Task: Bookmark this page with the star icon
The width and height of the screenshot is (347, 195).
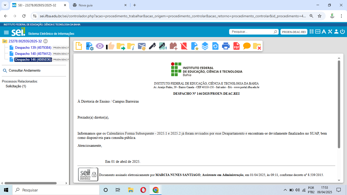Action: (320, 16)
